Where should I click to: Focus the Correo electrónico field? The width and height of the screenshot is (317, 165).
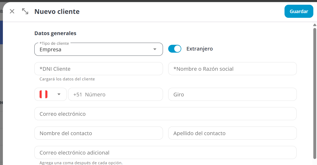[165, 114]
